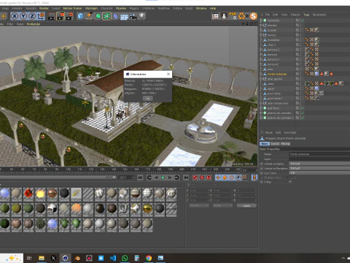The width and height of the screenshot is (350, 263).
Task: Click the orange S plugin icon
Action: pos(254,16)
